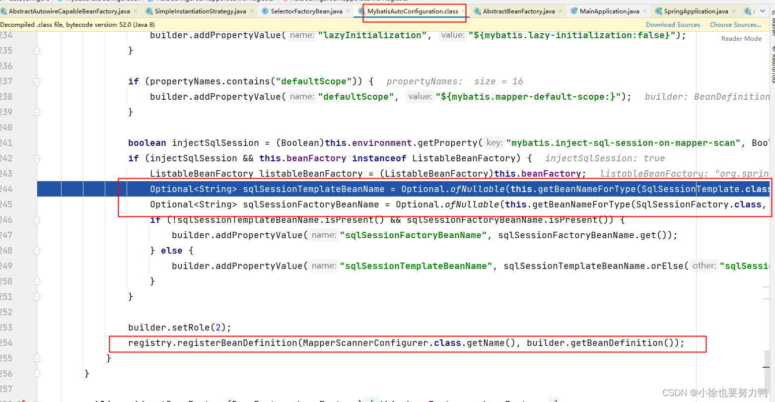This screenshot has width=775, height=402.
Task: Collapse the fold end marker at line 251
Action: (37, 297)
